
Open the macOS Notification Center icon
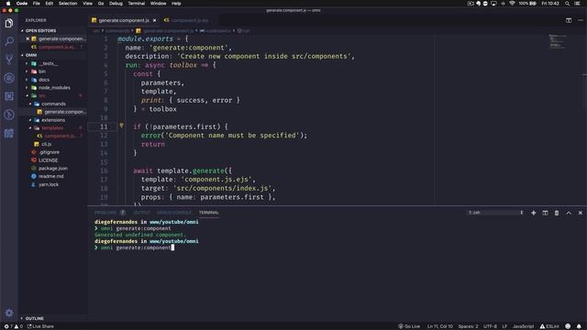[577, 4]
